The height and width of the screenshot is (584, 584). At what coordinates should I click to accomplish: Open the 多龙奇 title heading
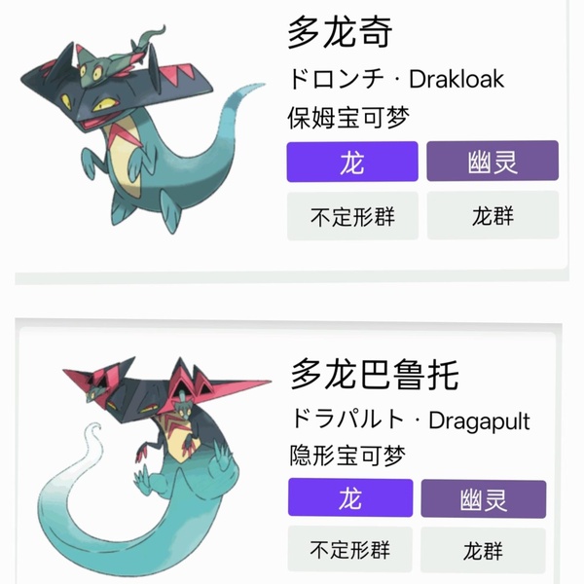coord(340,33)
